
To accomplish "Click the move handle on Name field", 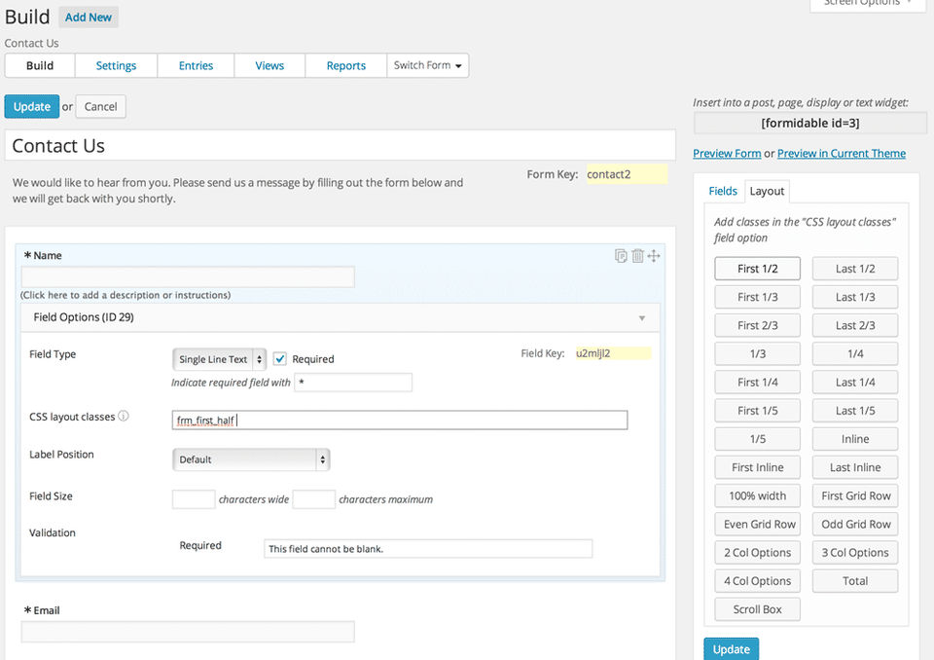I will pyautogui.click(x=654, y=256).
